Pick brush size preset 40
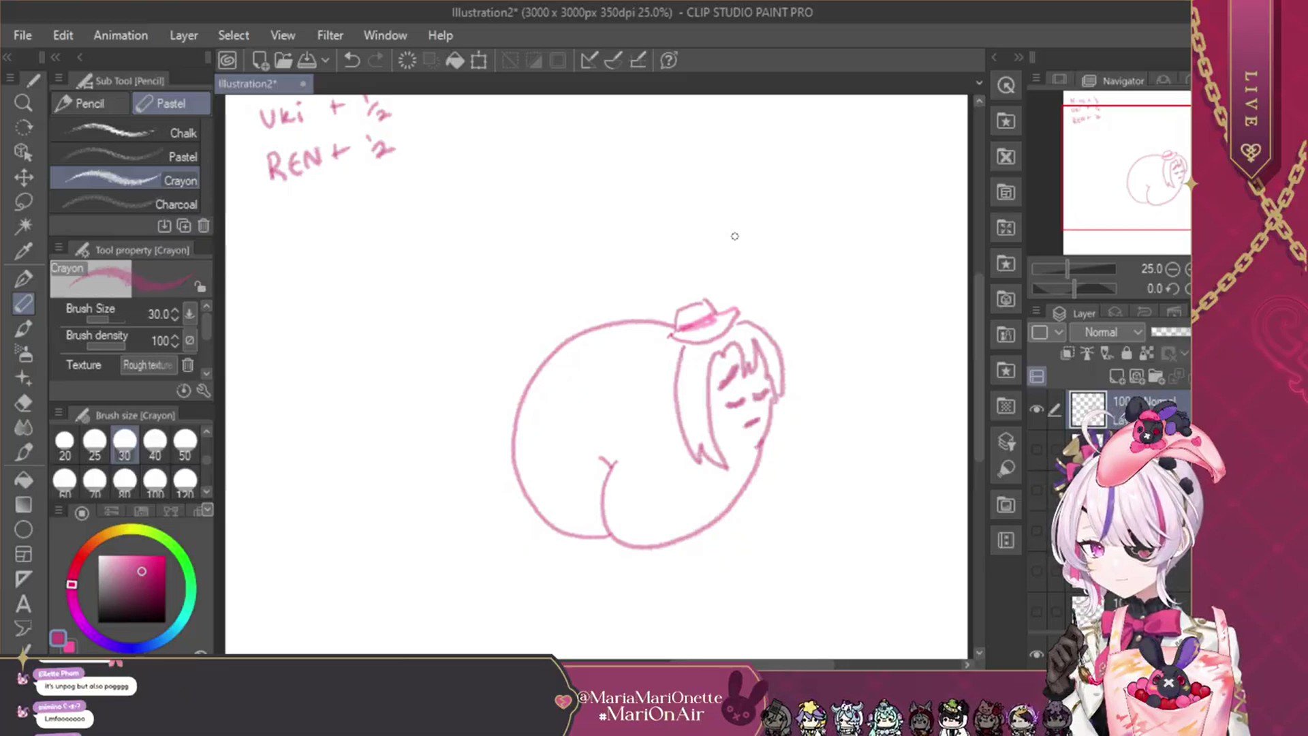 click(155, 445)
